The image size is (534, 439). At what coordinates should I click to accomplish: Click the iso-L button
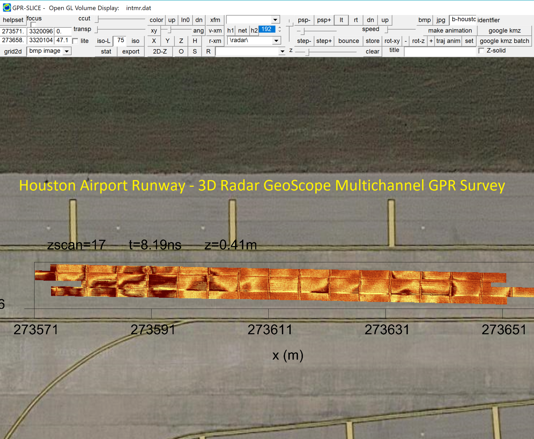pos(104,41)
